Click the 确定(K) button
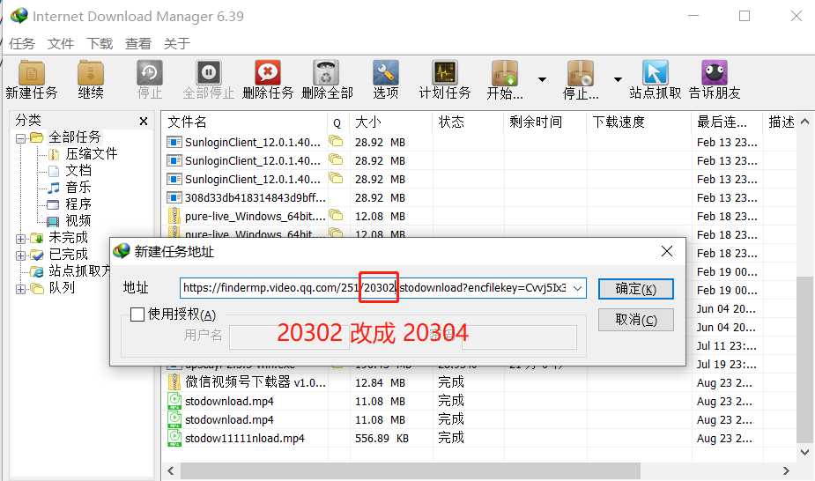This screenshot has height=481, width=815. (x=635, y=289)
